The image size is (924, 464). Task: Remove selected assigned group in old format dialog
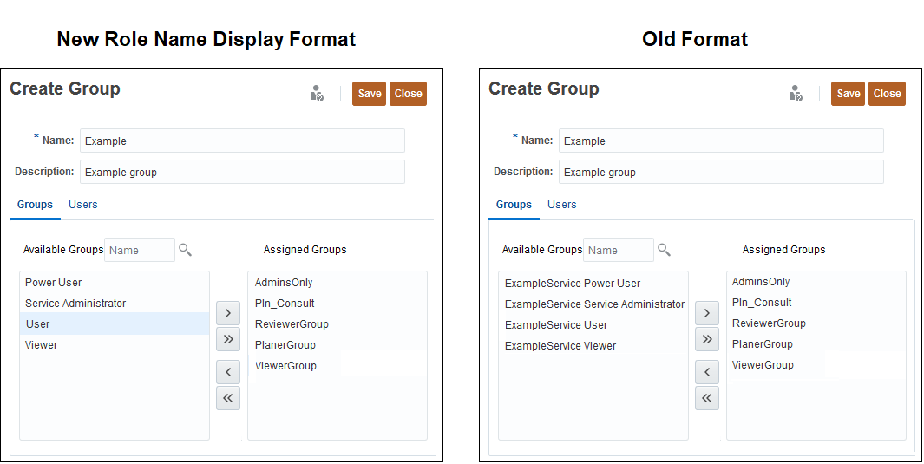707,372
